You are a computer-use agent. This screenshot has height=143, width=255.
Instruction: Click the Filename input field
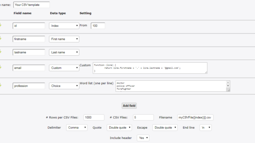[195, 118]
